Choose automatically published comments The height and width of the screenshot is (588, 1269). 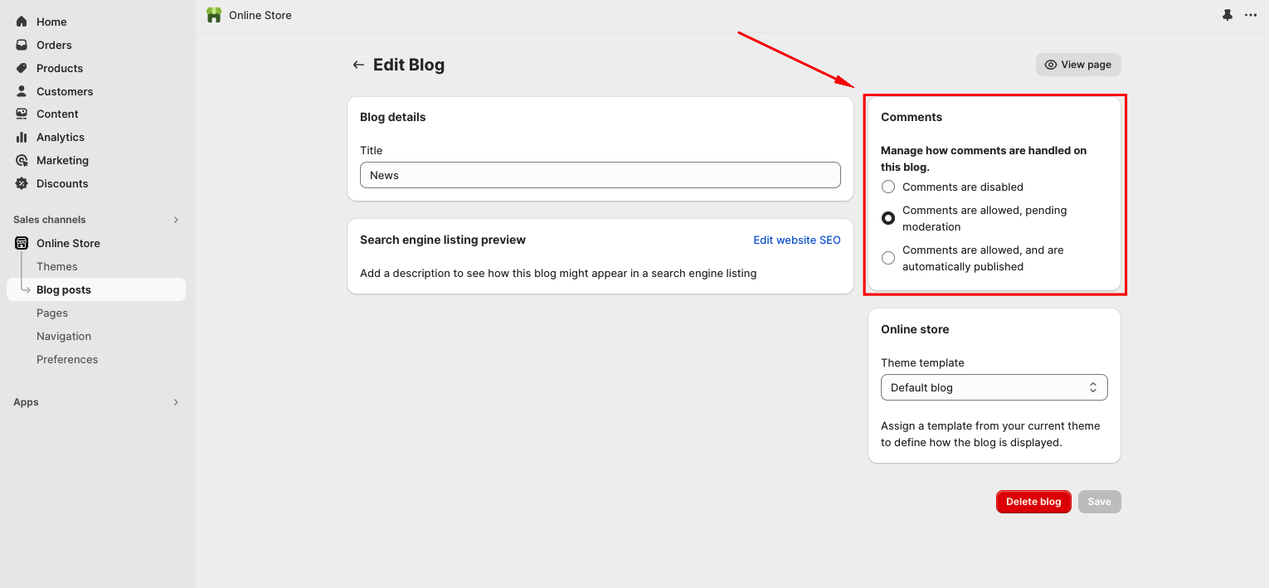click(x=888, y=258)
